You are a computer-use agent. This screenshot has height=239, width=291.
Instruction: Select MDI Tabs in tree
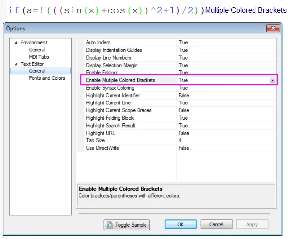(39, 57)
